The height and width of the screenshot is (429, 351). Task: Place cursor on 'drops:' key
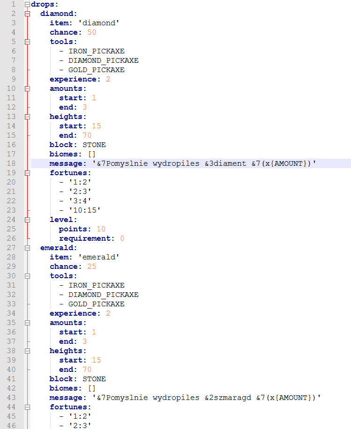coord(45,4)
